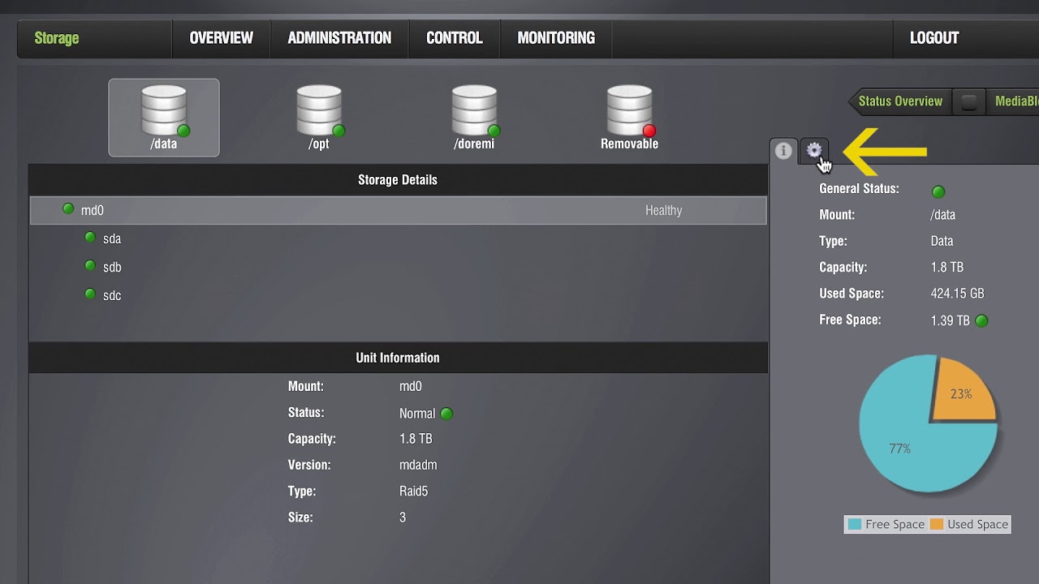Select the /data storage volume icon
Image resolution: width=1039 pixels, height=584 pixels.
pyautogui.click(x=164, y=118)
